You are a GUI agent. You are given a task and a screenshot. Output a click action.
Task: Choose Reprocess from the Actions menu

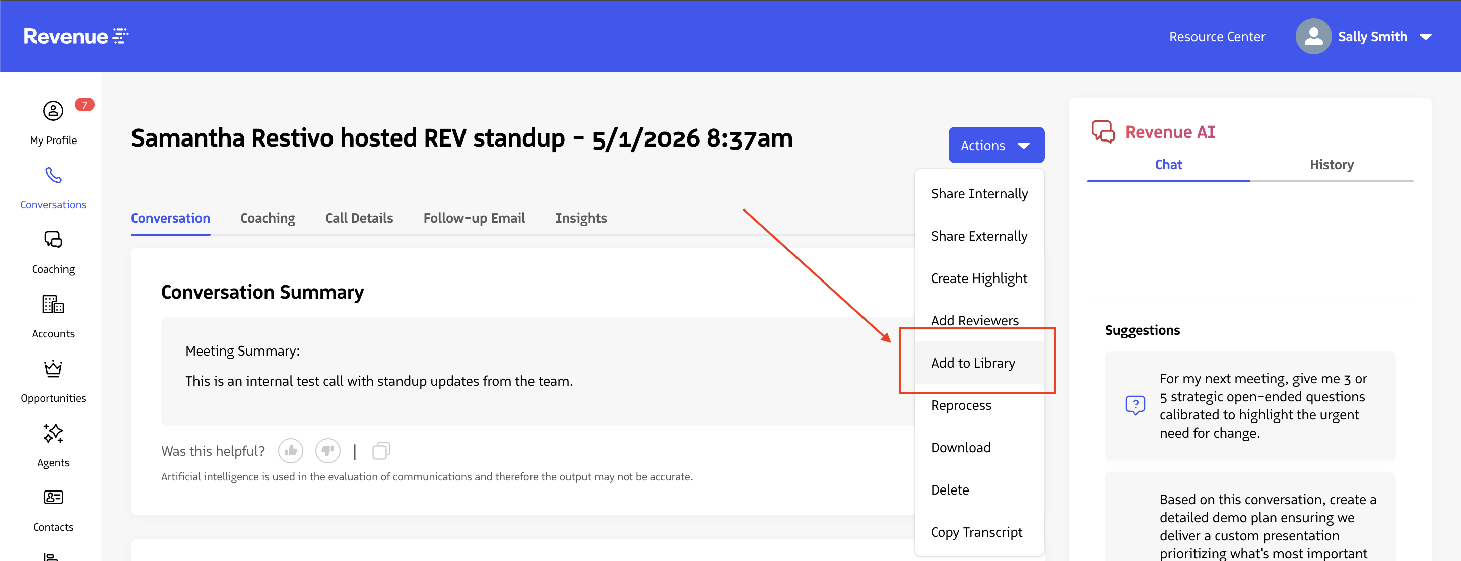tap(979, 405)
